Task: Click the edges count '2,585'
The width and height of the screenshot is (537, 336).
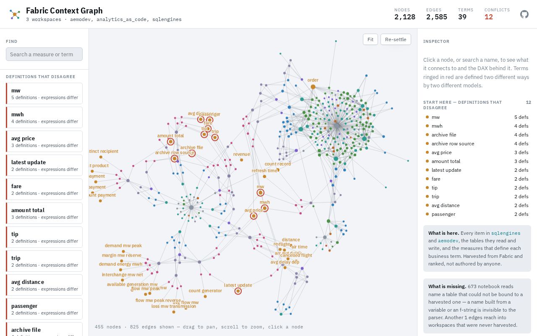Action: pos(437,17)
